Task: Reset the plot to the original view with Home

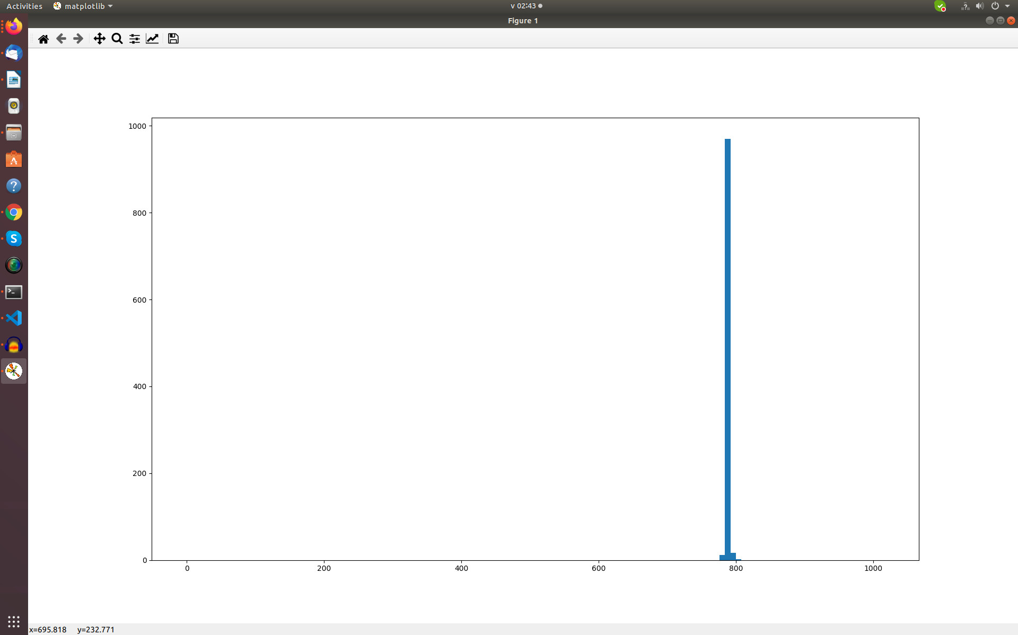Action: 43,39
